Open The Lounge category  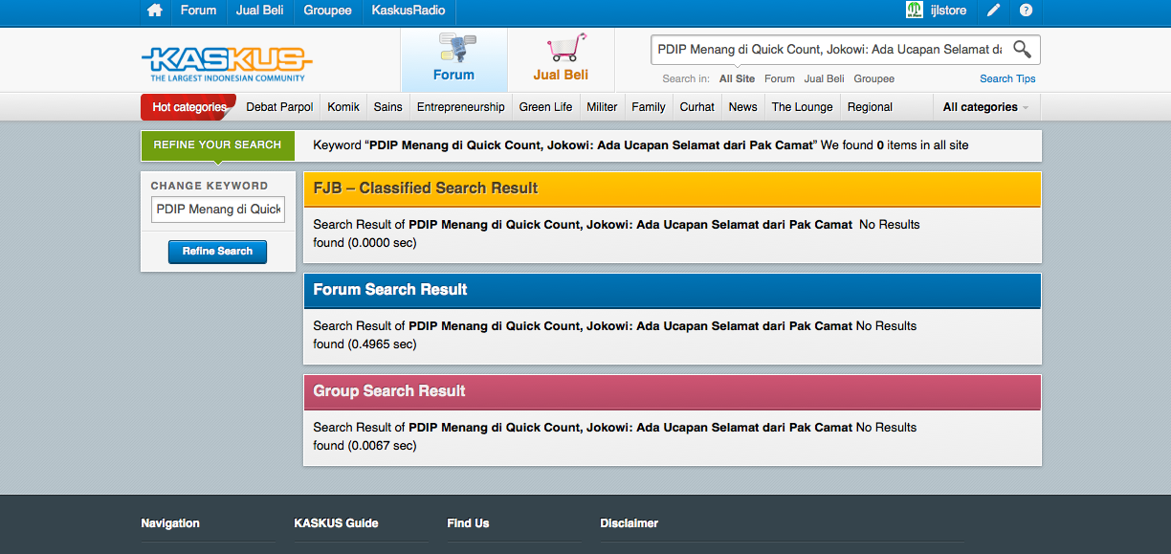(803, 107)
